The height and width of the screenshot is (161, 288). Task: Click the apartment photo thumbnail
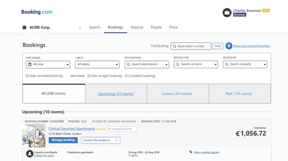pyautogui.click(x=34, y=136)
